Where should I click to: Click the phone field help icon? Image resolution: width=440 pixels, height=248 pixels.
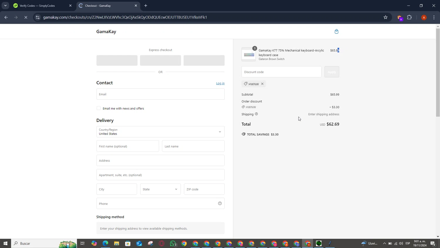click(220, 203)
